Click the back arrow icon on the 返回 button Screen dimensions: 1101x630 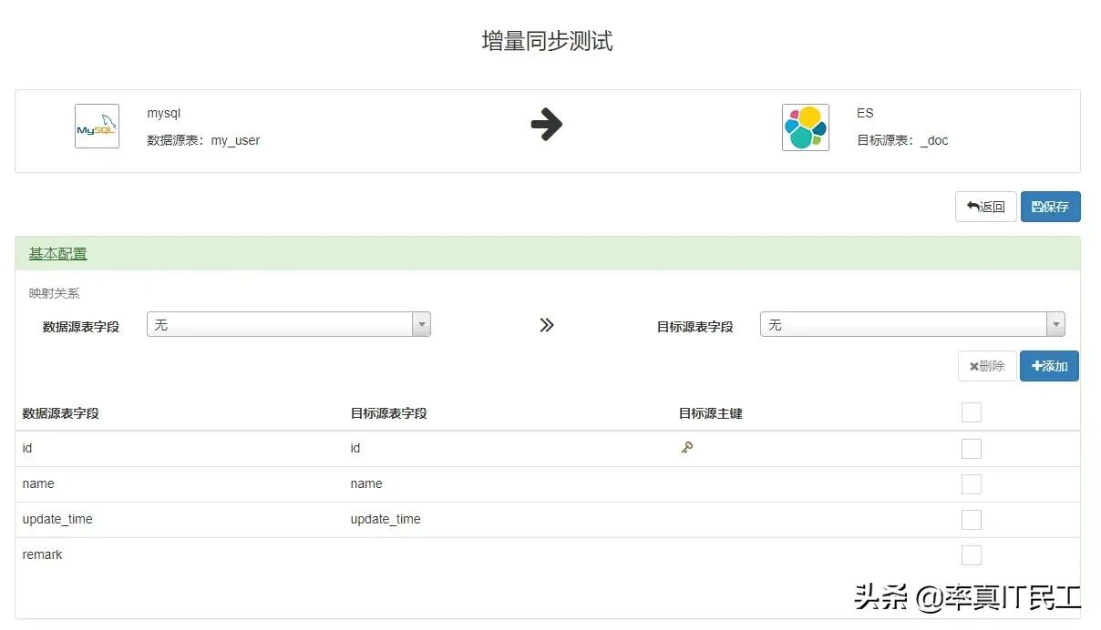point(973,207)
